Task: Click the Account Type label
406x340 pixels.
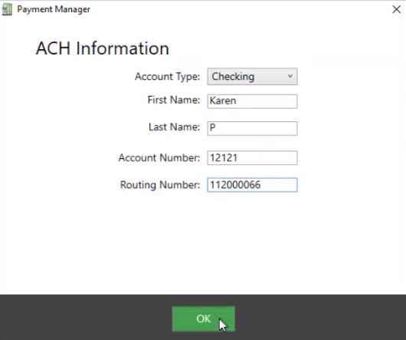Action: [168, 77]
